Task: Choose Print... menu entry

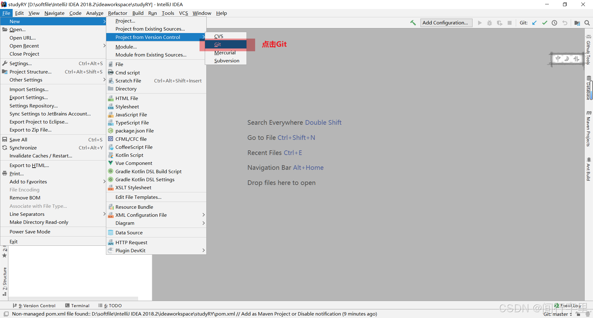Action: point(53,174)
